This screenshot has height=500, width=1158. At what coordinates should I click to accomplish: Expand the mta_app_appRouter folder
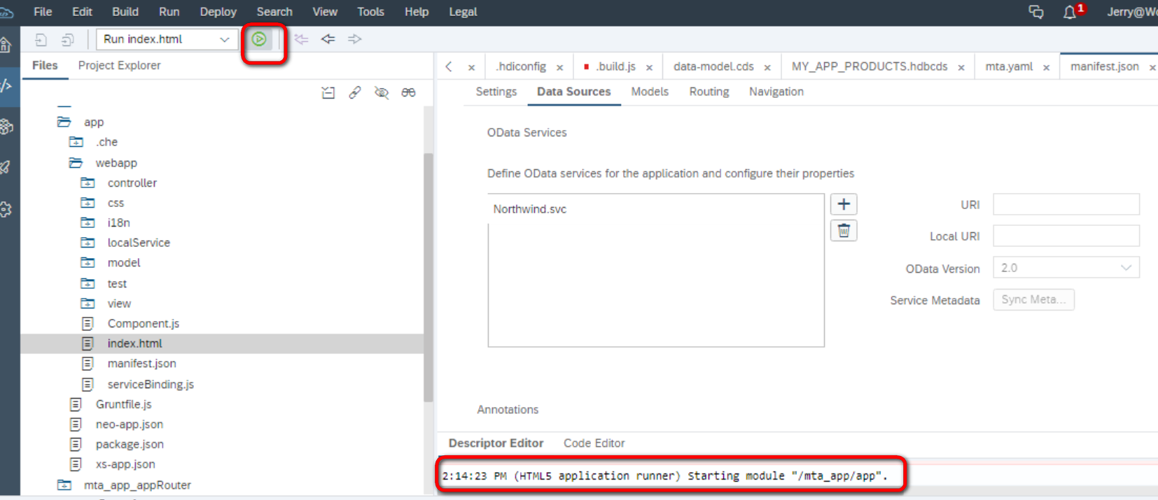coord(64,485)
